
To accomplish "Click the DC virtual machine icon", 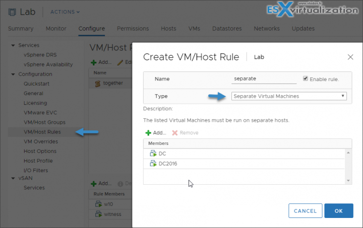I will [153, 154].
